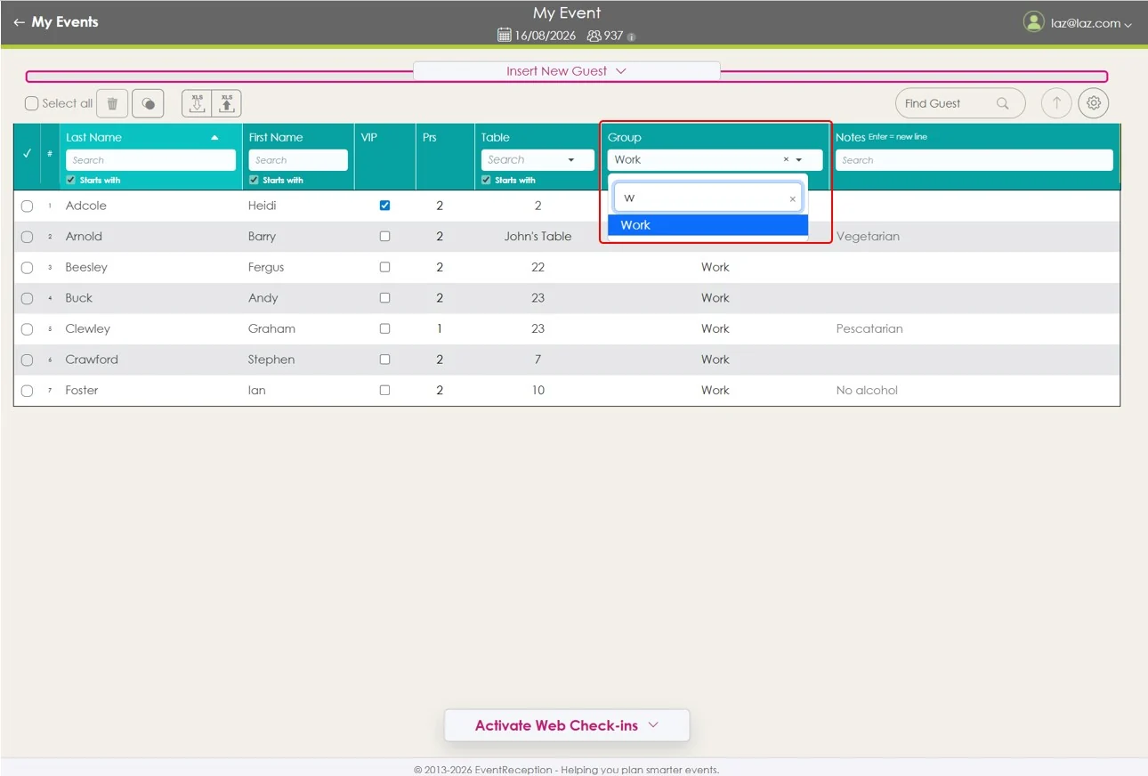Click the Notes search field
1148x776 pixels.
(974, 160)
